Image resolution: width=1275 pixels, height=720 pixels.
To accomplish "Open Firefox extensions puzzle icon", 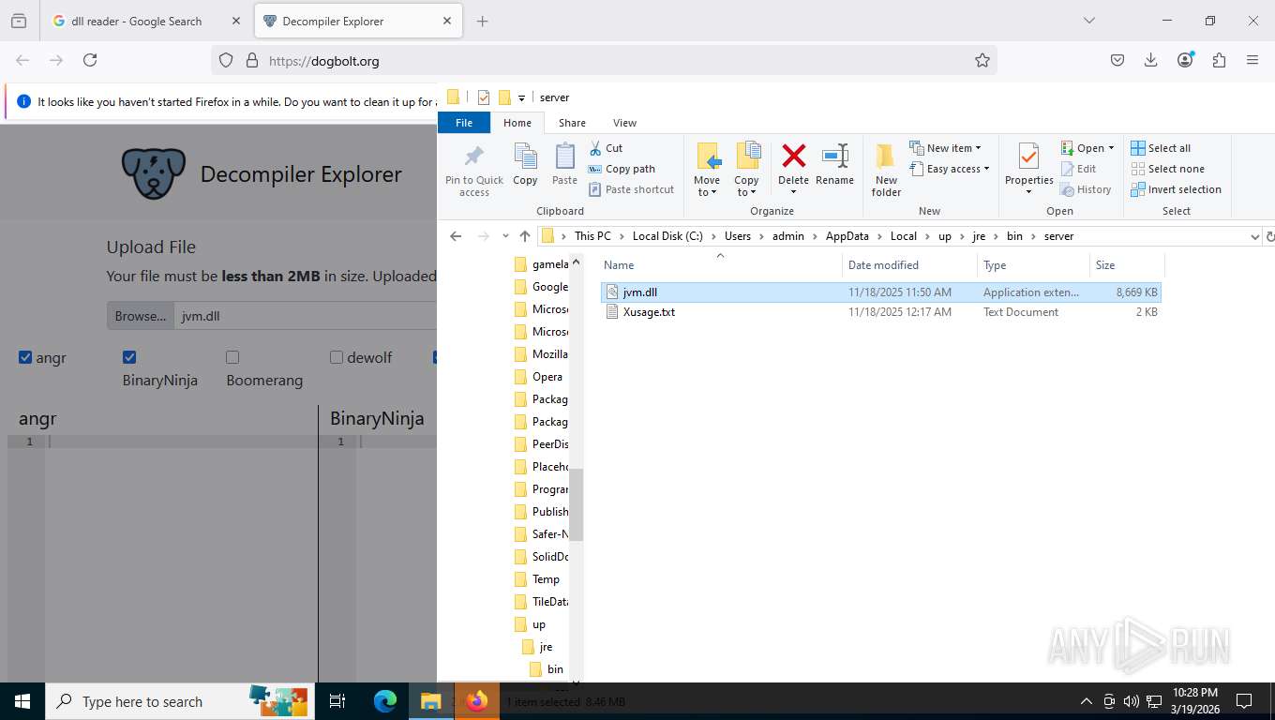I will (x=1219, y=60).
